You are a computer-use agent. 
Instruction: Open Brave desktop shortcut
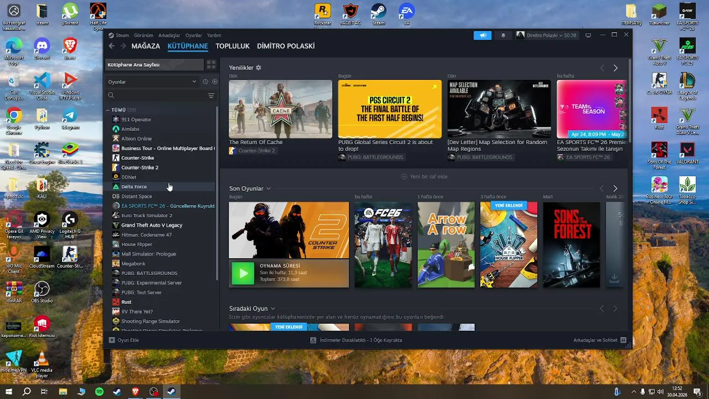70,49
